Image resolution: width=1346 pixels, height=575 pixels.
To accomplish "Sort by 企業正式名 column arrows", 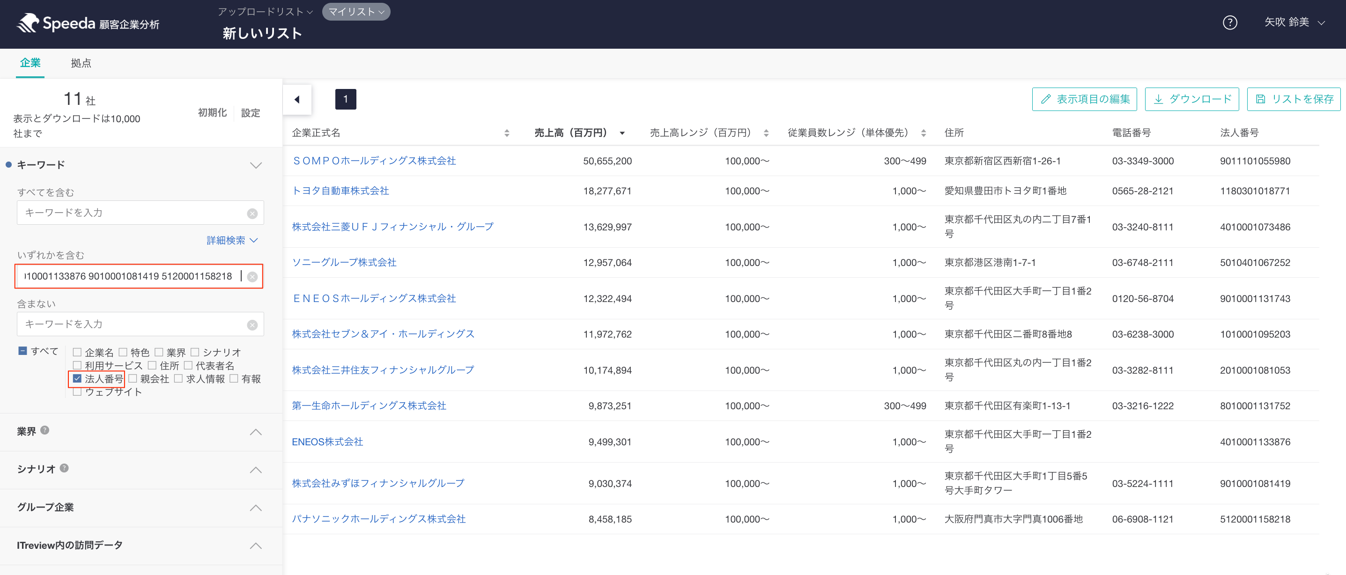I will click(506, 133).
